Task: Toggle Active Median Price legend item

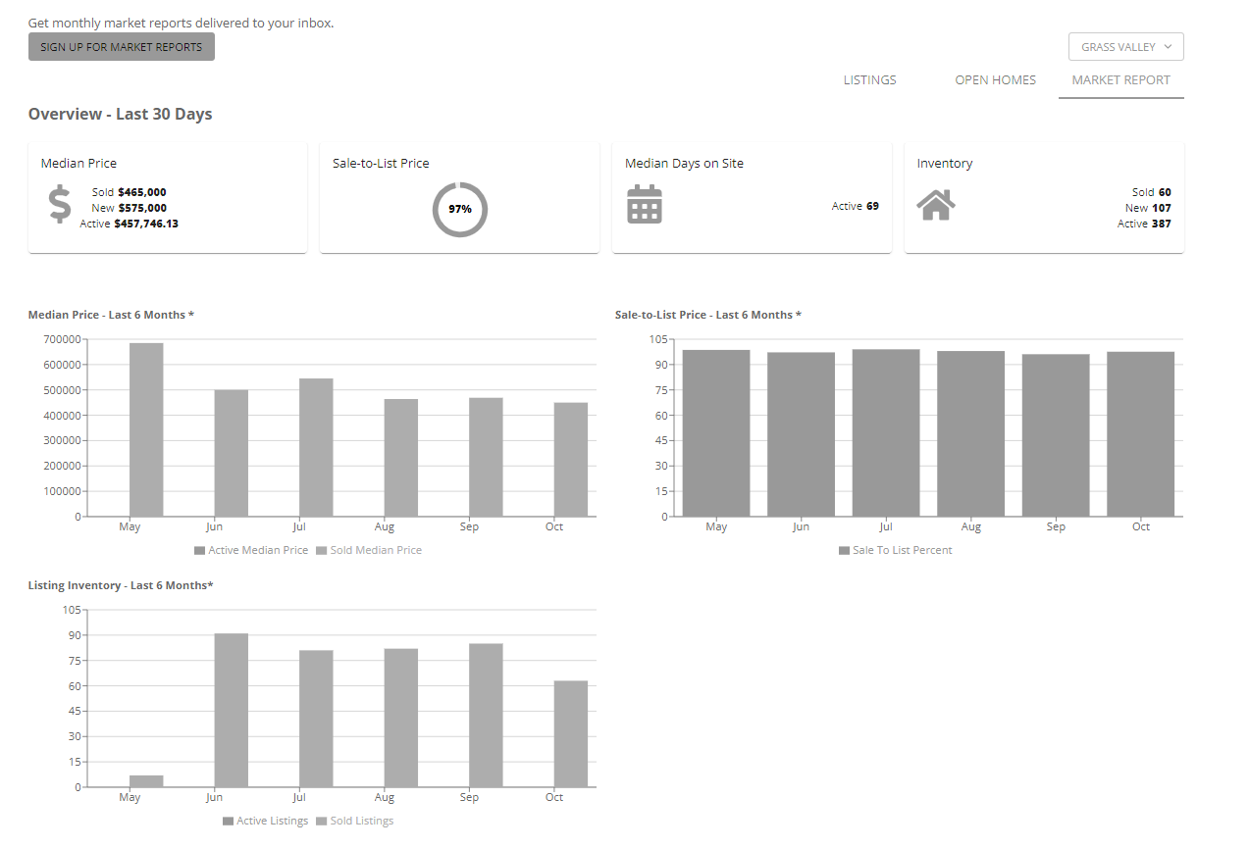Action: pyautogui.click(x=251, y=551)
